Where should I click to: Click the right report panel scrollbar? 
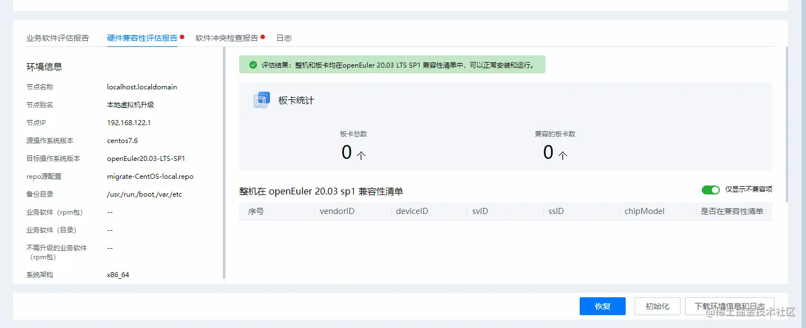(x=787, y=124)
